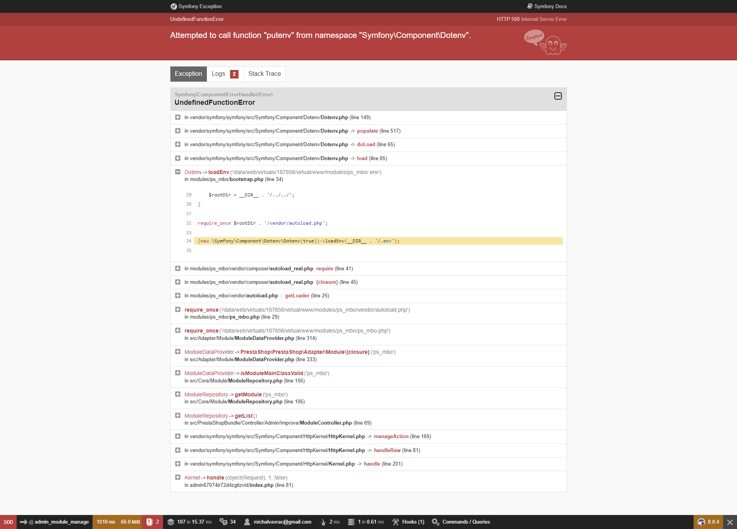737x529 pixels.
Task: Open the exception alert icon in toolbar
Action: 149,522
